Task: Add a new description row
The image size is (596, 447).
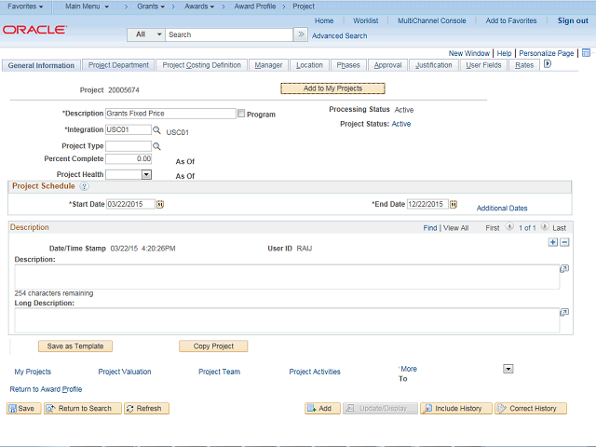Action: click(553, 242)
